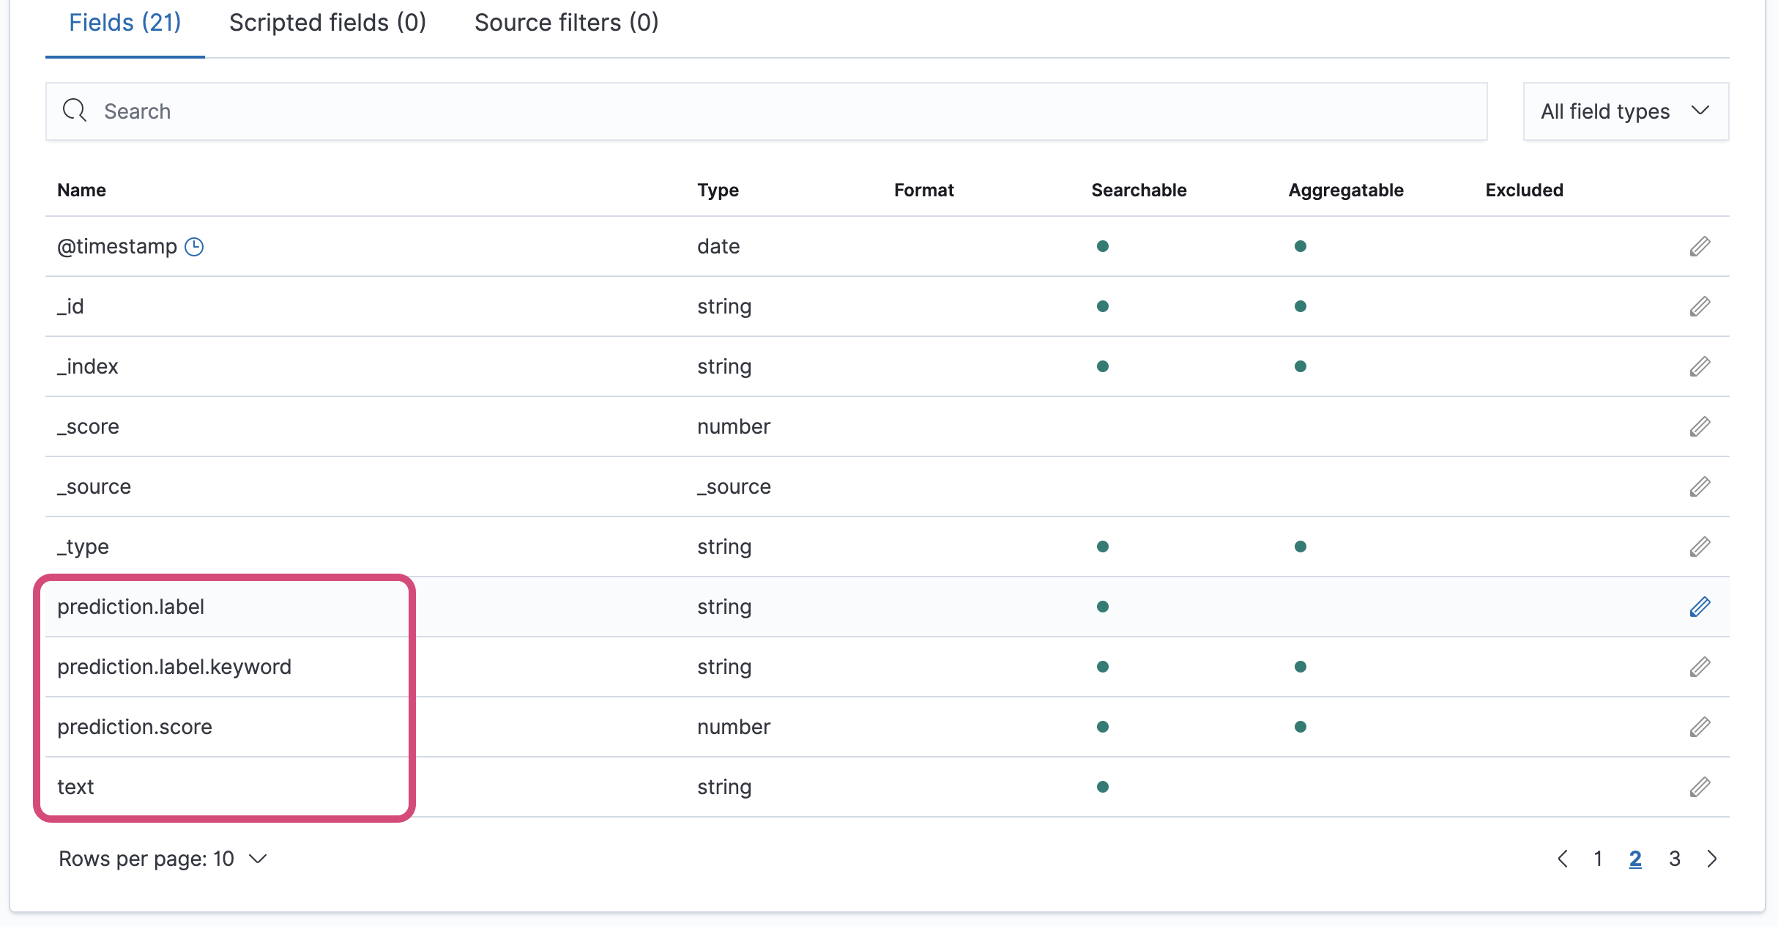Edit the @timestamp field with pencil icon
The image size is (1778, 926).
pyautogui.click(x=1700, y=246)
